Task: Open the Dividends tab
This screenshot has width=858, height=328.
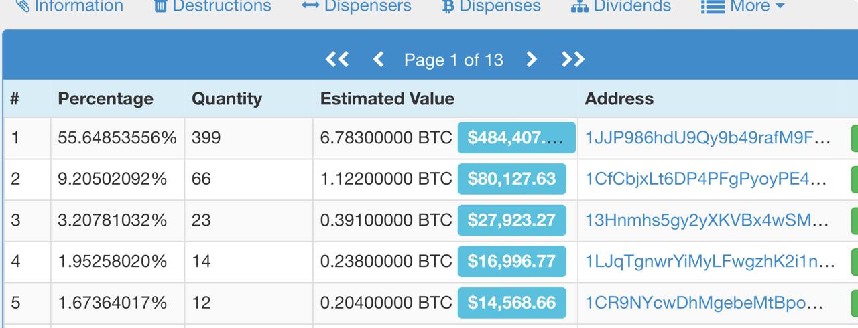Action: coord(621,6)
